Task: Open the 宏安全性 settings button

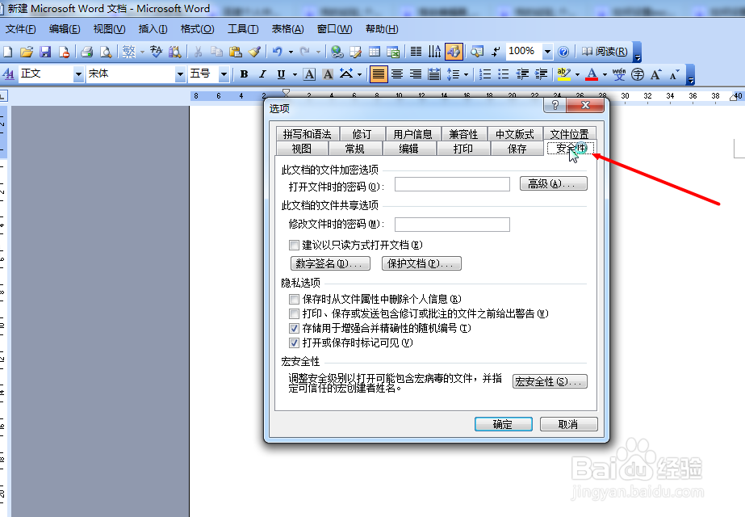Action: tap(550, 381)
